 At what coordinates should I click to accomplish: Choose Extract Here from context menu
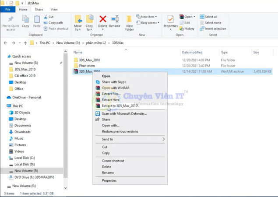click(111, 100)
